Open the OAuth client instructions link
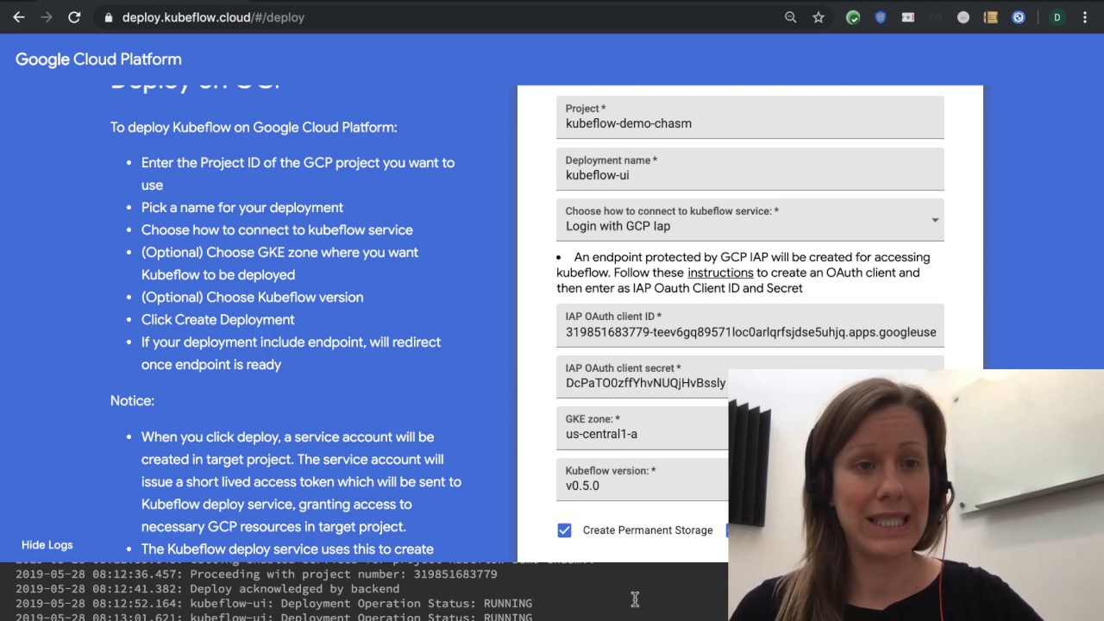 [x=720, y=273]
